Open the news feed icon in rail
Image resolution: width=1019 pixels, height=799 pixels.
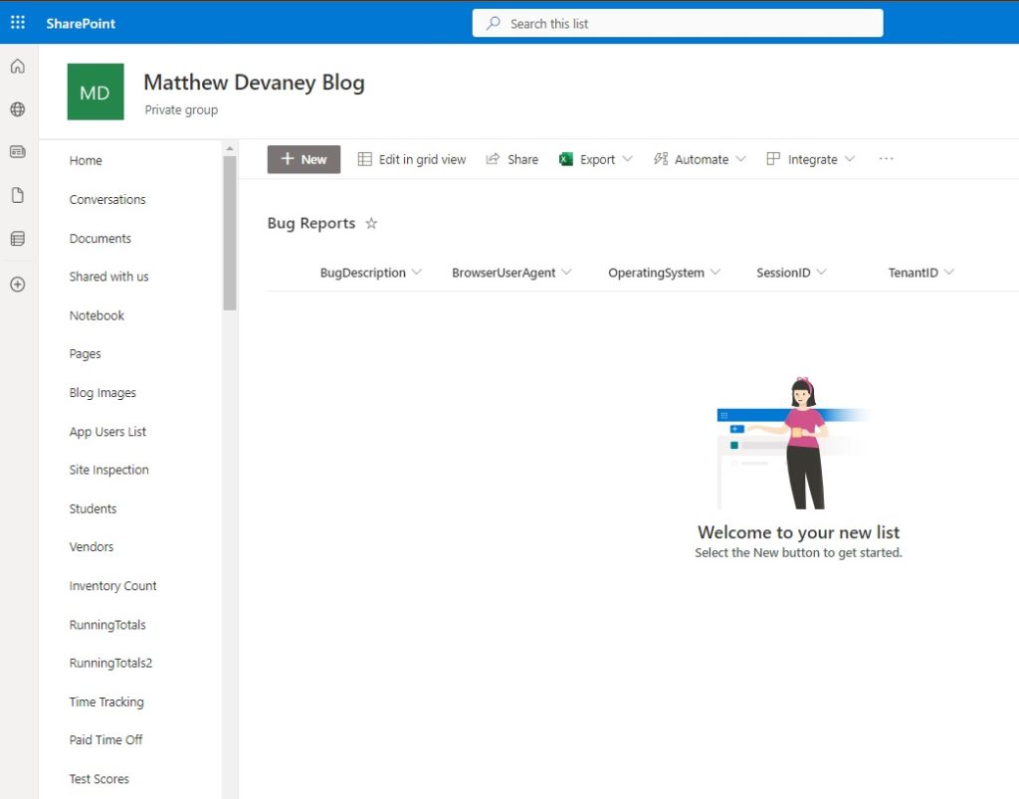point(18,152)
